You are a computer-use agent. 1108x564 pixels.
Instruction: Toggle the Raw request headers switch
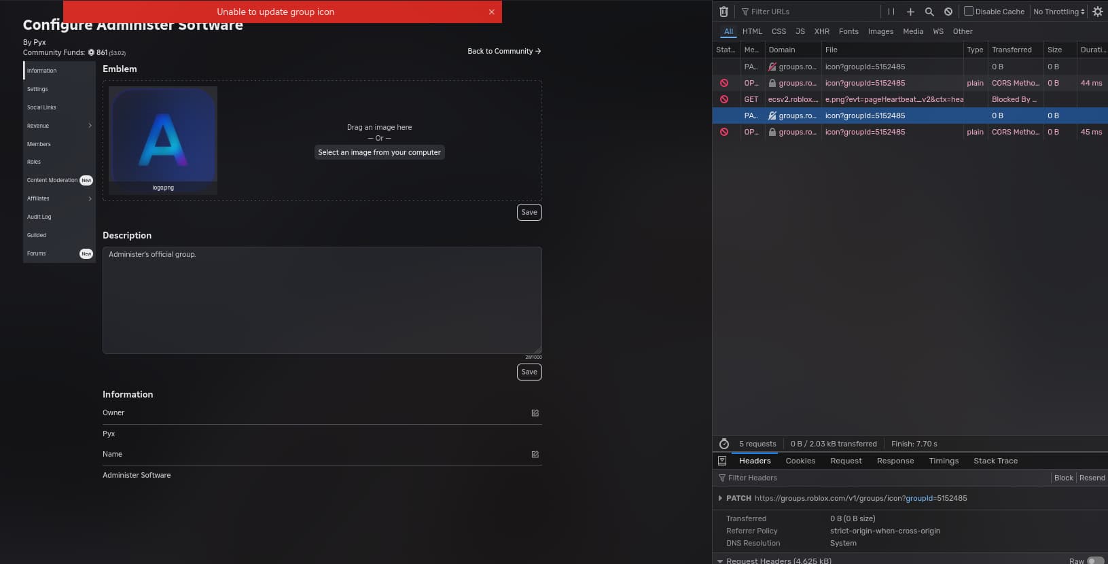pyautogui.click(x=1095, y=561)
